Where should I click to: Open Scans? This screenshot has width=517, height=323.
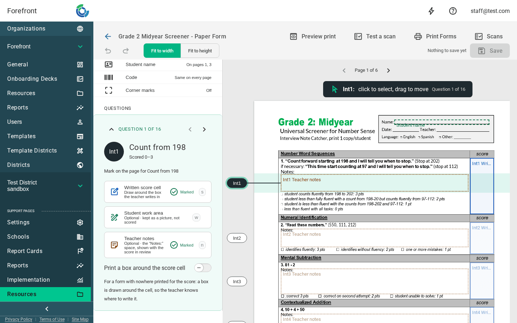[488, 36]
